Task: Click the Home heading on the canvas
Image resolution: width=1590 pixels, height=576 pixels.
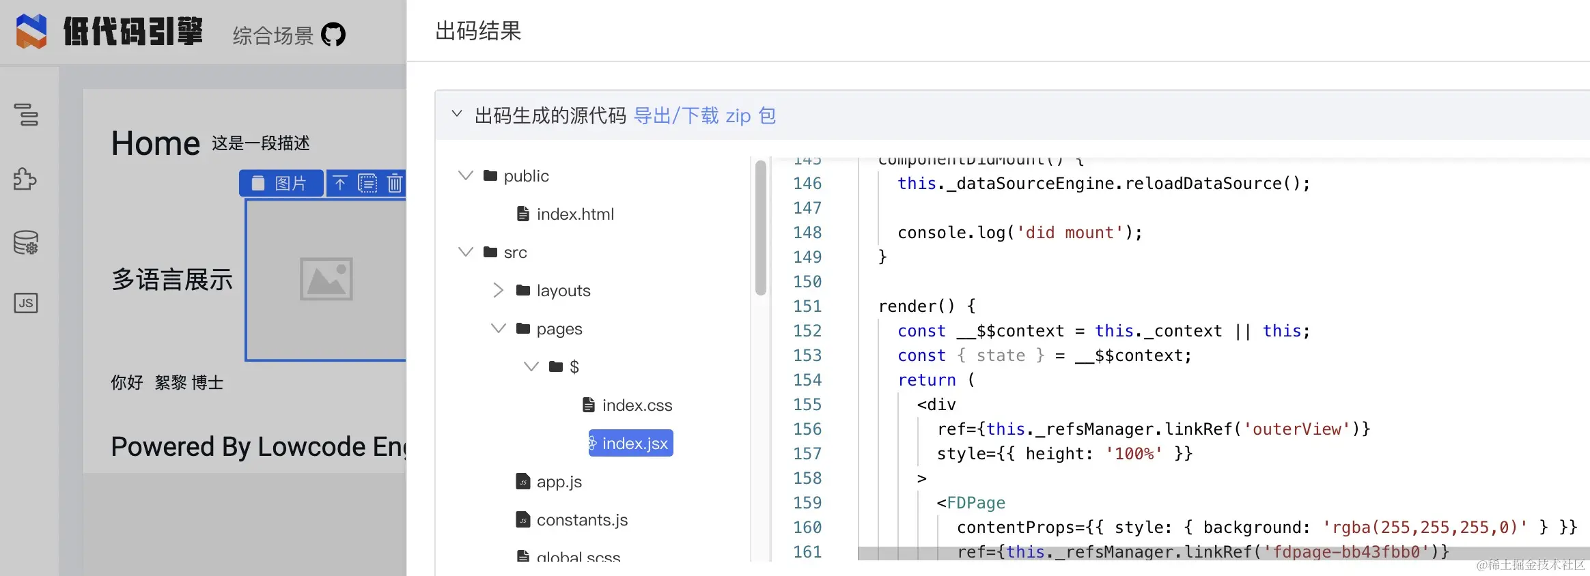Action: [156, 143]
